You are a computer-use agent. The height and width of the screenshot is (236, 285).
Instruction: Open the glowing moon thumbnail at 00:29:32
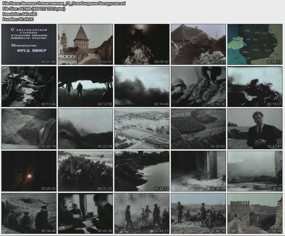pos(29,171)
